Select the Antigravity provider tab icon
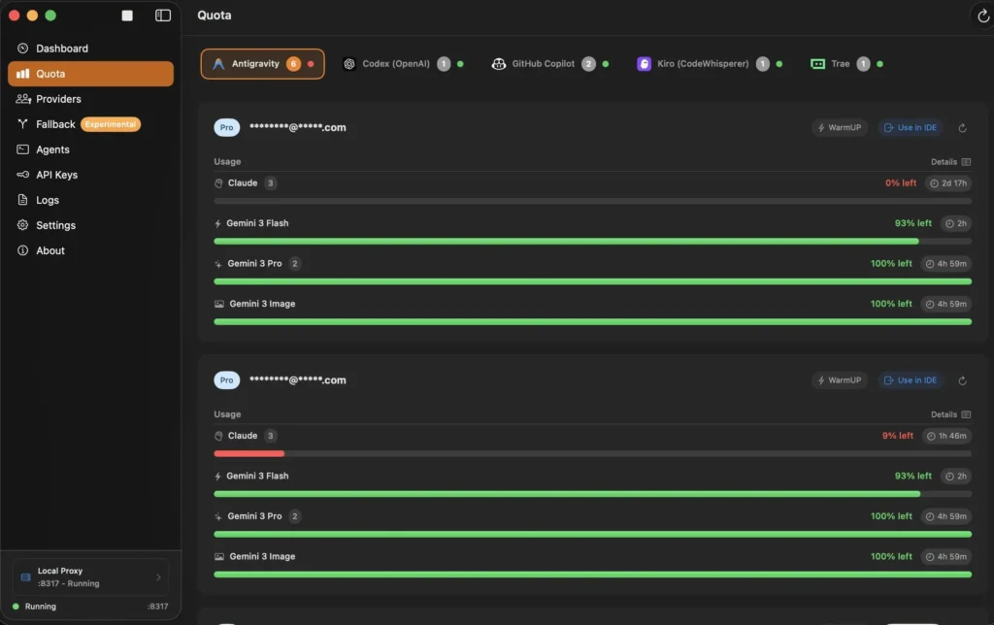Viewport: 994px width, 625px height. tap(218, 62)
